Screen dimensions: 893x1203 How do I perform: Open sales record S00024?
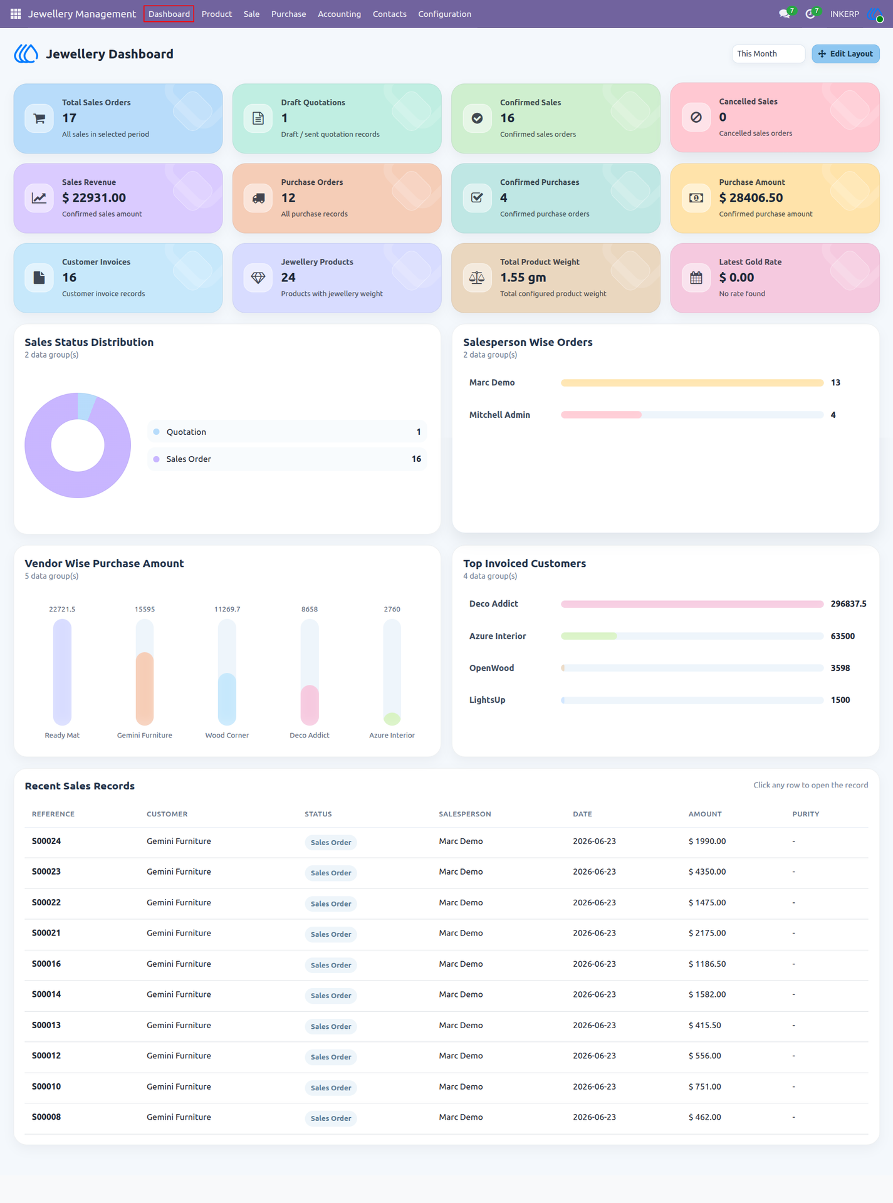pos(446,842)
